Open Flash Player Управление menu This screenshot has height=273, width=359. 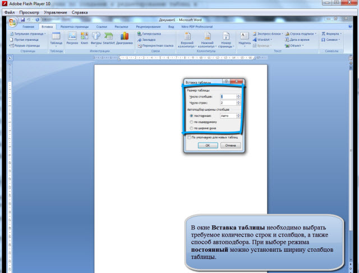click(56, 12)
